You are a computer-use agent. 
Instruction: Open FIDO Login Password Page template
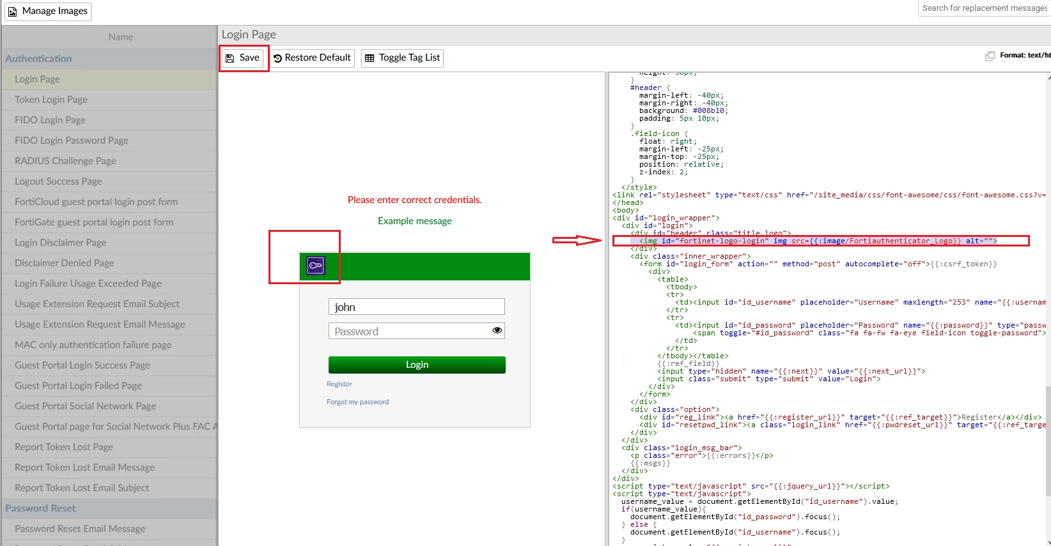[109, 140]
